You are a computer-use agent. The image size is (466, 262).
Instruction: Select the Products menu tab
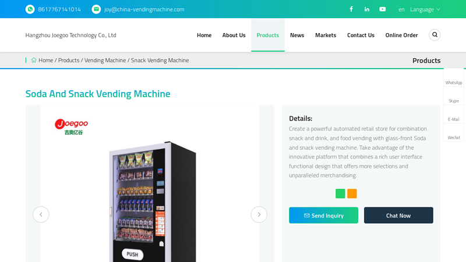[268, 35]
